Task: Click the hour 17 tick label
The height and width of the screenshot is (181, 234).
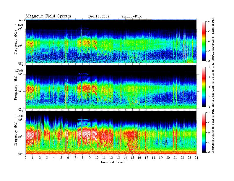Action: coord(147,158)
